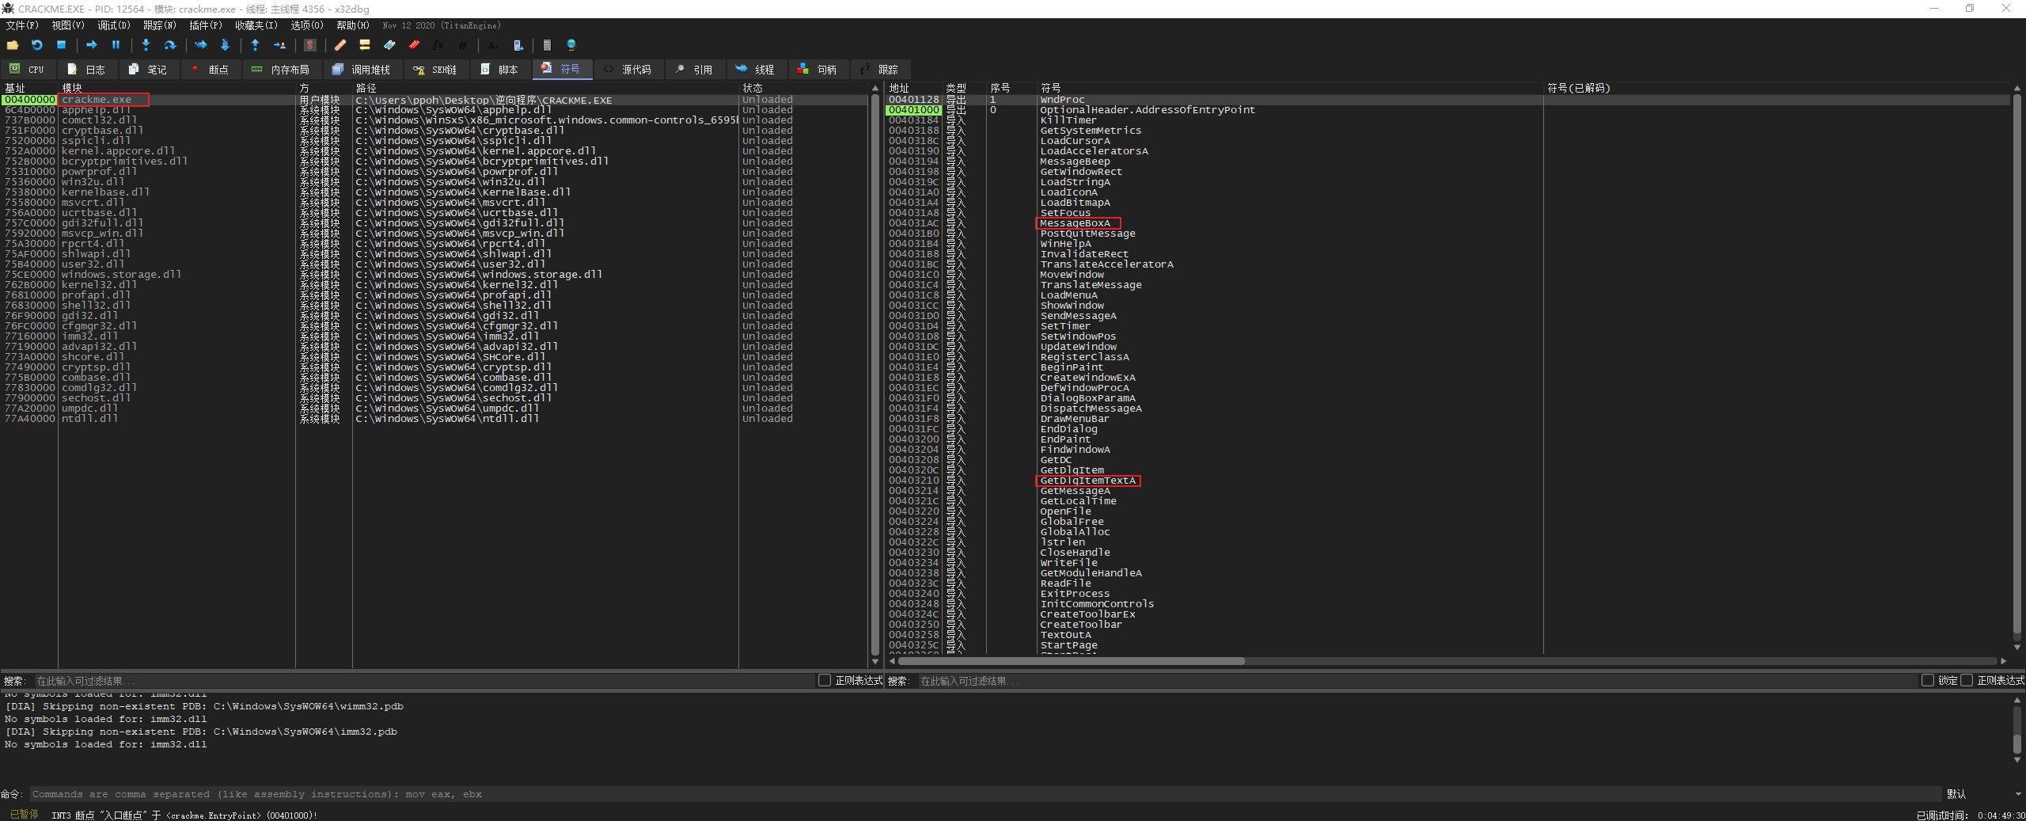The image size is (2026, 821).
Task: Click the step over icon
Action: click(169, 45)
